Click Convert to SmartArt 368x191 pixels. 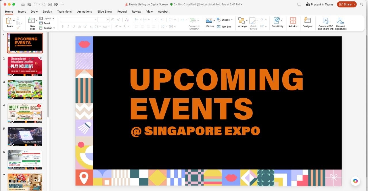coord(194,24)
